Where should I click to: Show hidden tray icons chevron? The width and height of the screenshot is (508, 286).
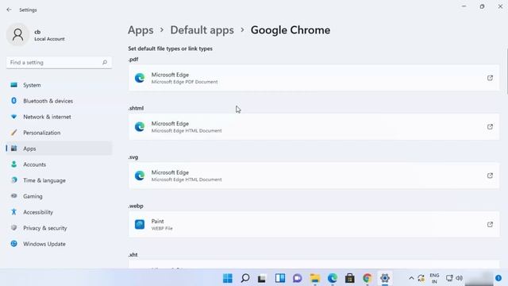(411, 278)
